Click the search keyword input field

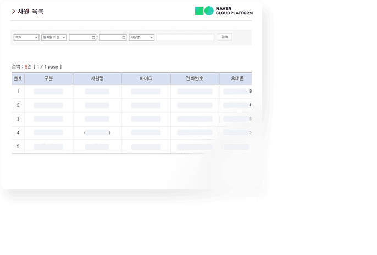pos(185,37)
